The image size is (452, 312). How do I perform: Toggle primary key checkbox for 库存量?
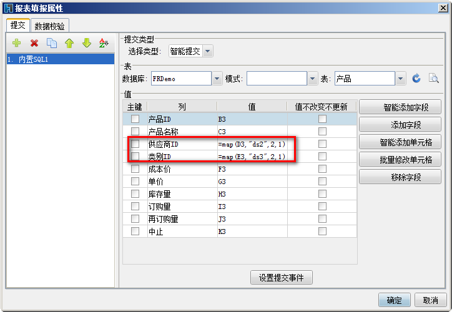[135, 194]
